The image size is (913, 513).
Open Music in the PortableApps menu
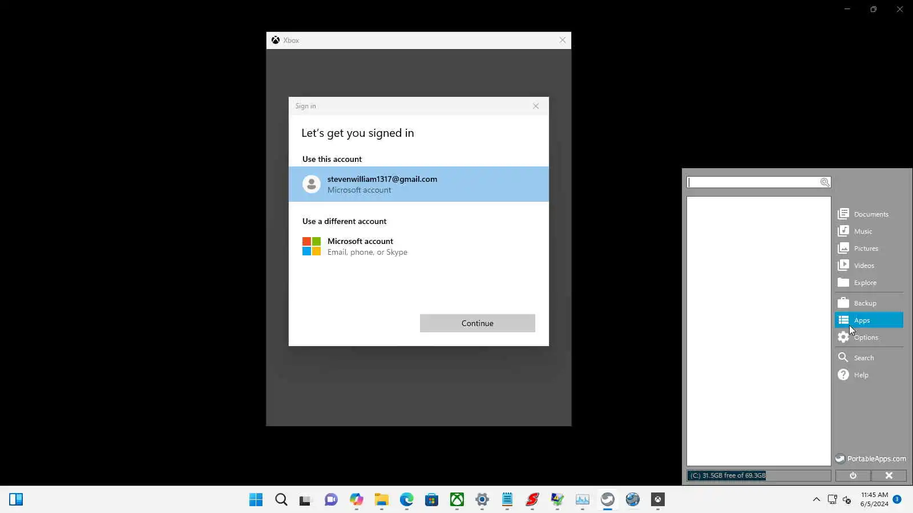coord(868,231)
